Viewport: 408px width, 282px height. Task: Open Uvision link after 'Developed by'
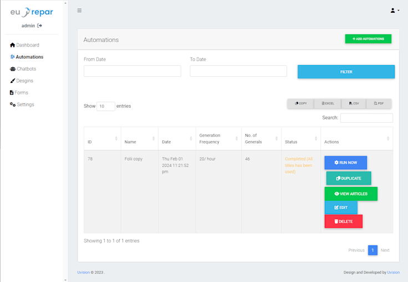point(393,273)
